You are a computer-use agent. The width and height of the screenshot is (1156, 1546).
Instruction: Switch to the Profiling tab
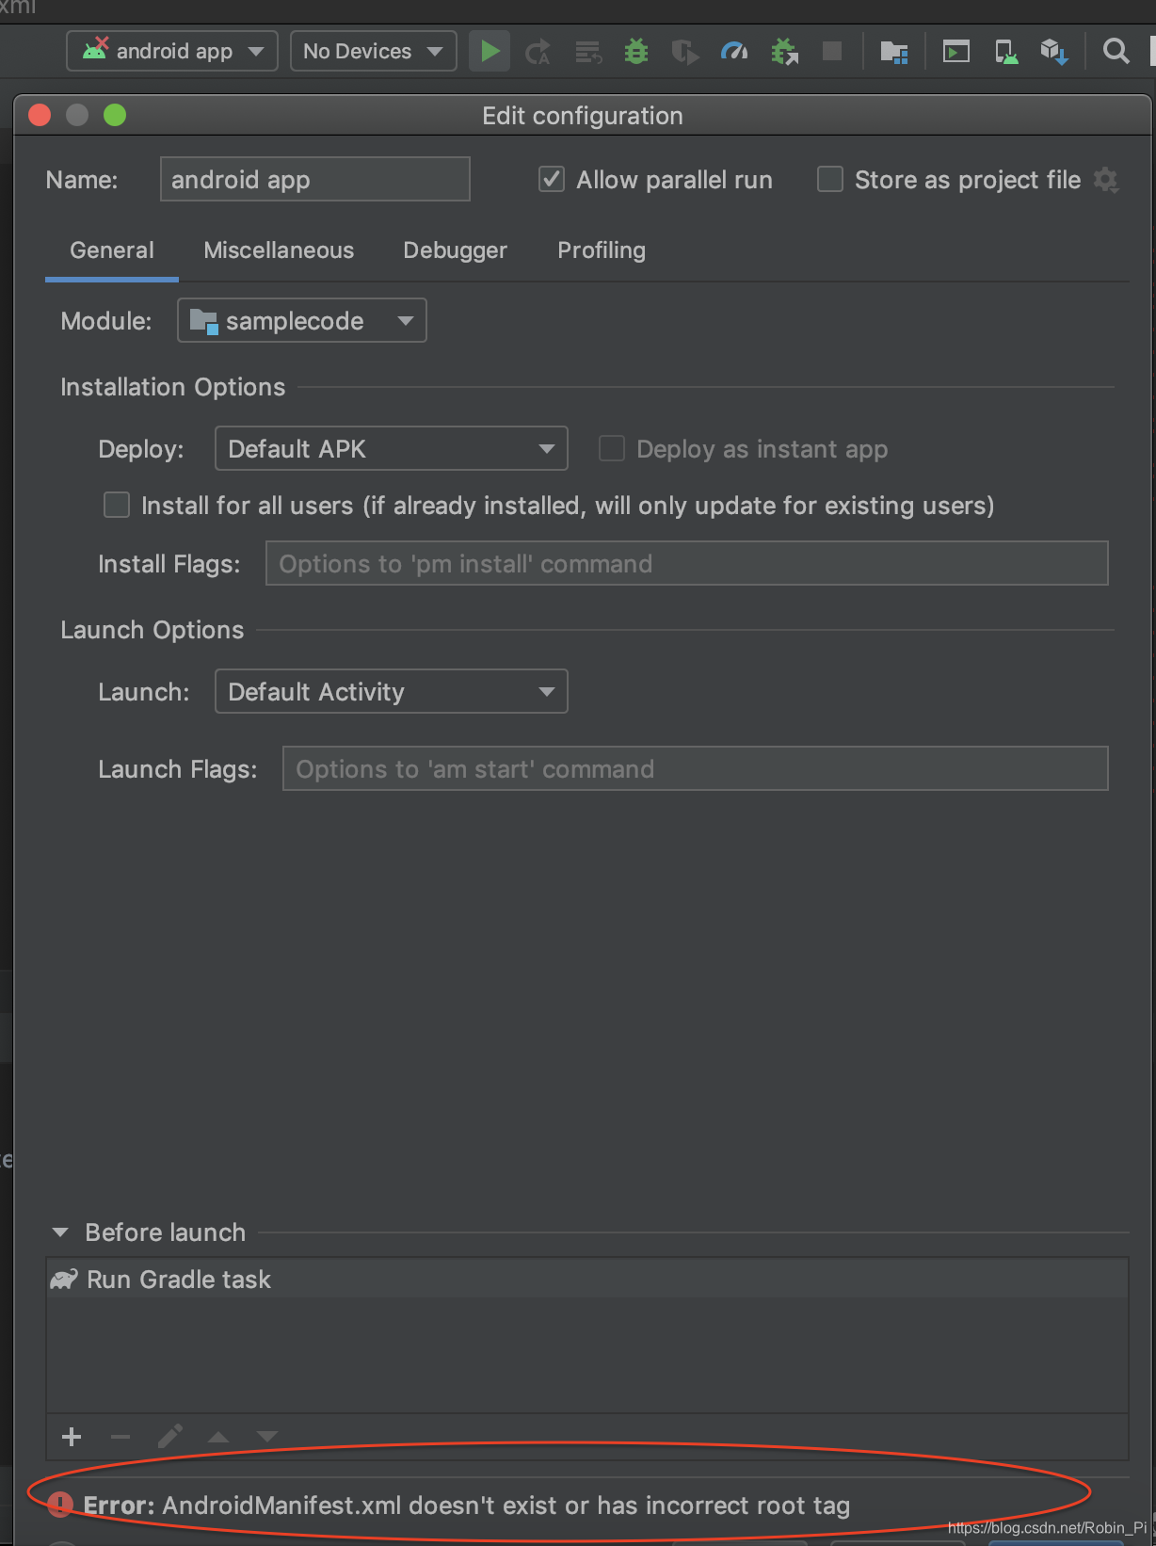pyautogui.click(x=602, y=250)
